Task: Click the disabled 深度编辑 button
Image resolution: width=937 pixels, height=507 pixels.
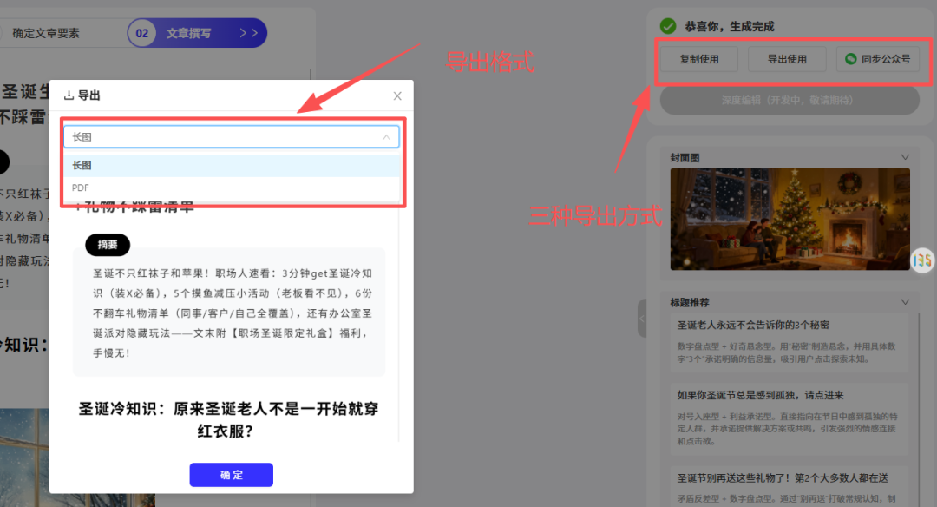Action: point(790,101)
